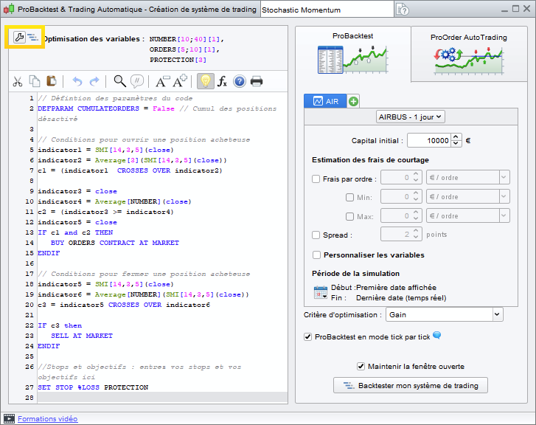Expand the Critère d'optimisation Gain dropdown
Viewport: 536px width, 425px height.
pyautogui.click(x=443, y=314)
